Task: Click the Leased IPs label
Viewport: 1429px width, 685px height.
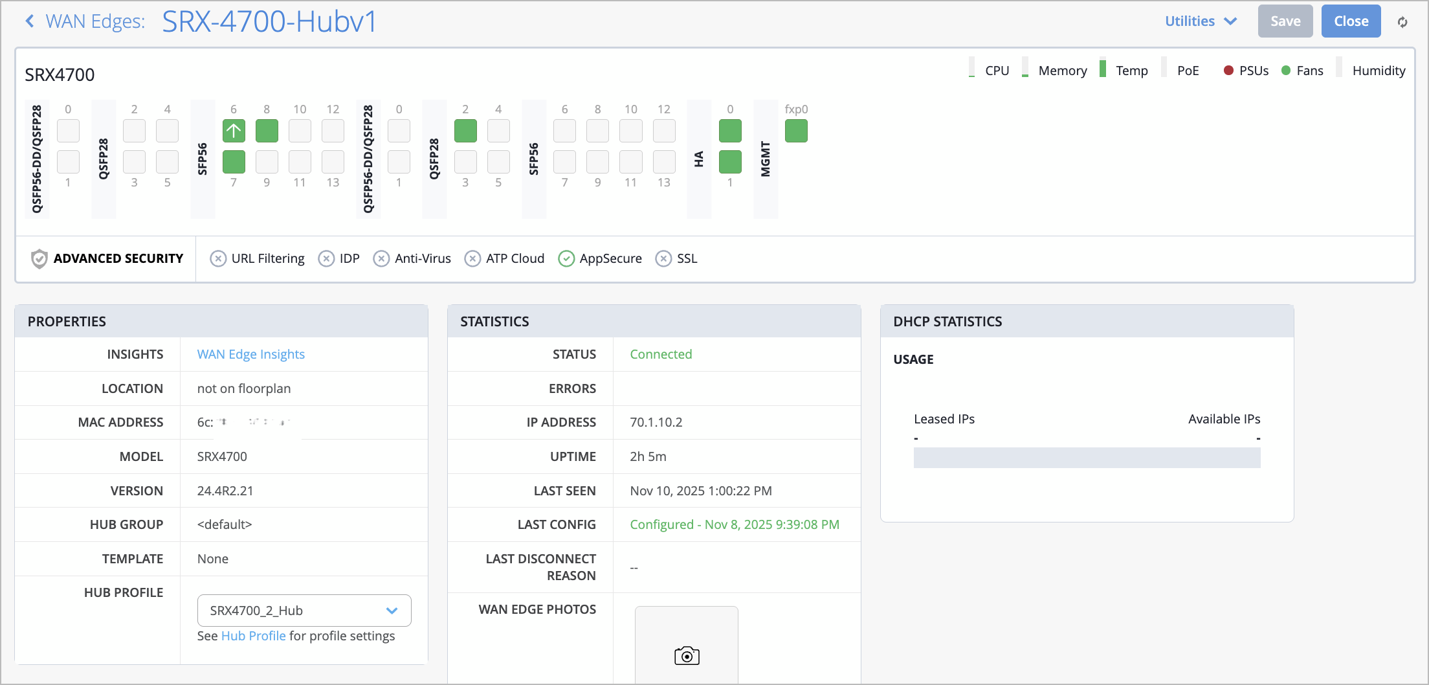Action: coord(944,419)
